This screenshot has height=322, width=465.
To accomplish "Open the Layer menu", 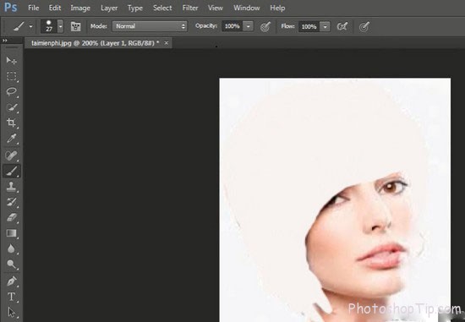I will click(x=109, y=8).
